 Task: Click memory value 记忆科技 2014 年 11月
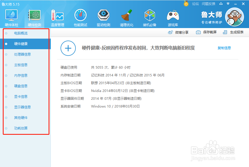click(x=109, y=75)
